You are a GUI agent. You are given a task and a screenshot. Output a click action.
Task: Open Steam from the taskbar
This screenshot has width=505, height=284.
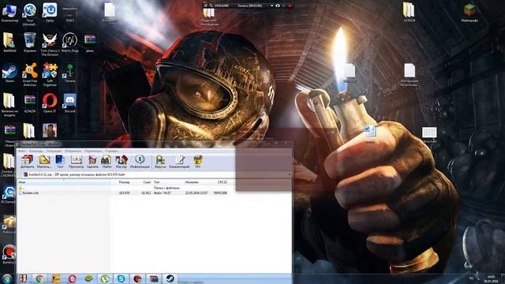(x=170, y=278)
